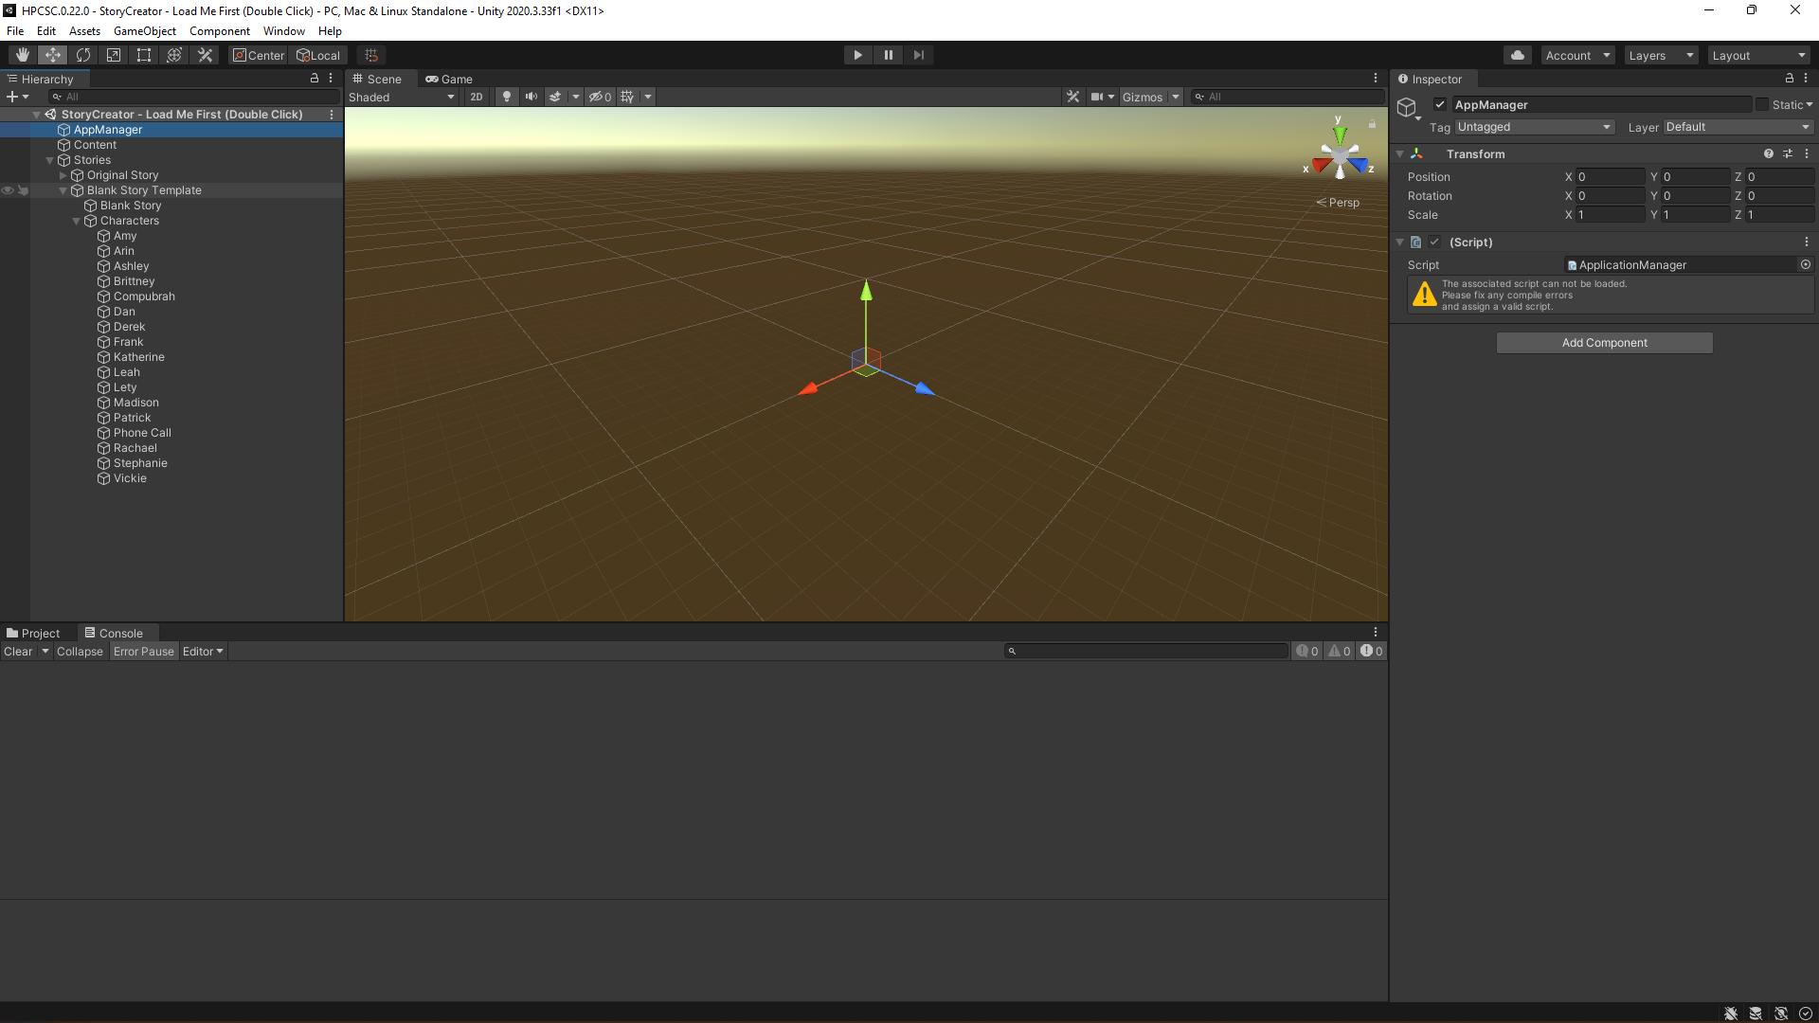Switch to the Game tab
1819x1023 pixels.
[448, 79]
